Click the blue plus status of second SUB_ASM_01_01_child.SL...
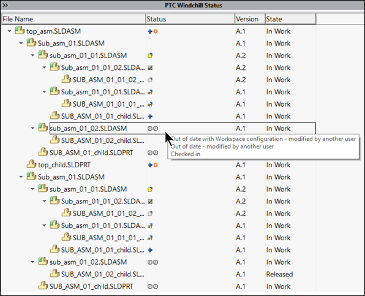 pos(150,250)
